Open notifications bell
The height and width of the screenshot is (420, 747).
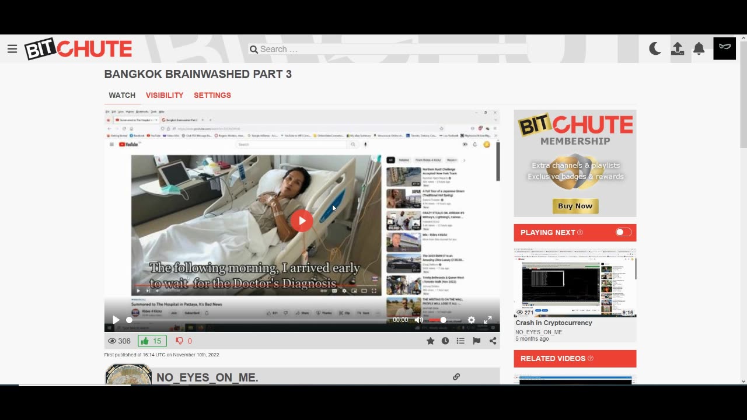pos(699,49)
